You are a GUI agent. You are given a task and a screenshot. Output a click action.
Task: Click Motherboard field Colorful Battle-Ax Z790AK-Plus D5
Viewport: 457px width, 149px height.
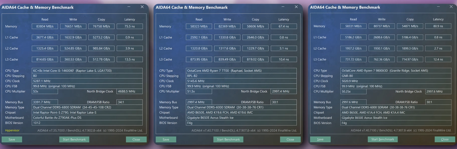(x=87, y=118)
